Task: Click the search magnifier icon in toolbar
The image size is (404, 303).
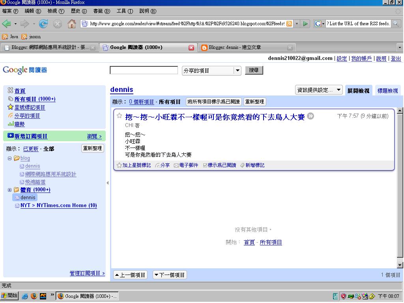Action: [396, 24]
